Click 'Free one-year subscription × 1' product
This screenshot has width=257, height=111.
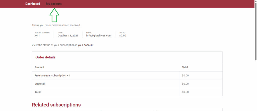52,76
